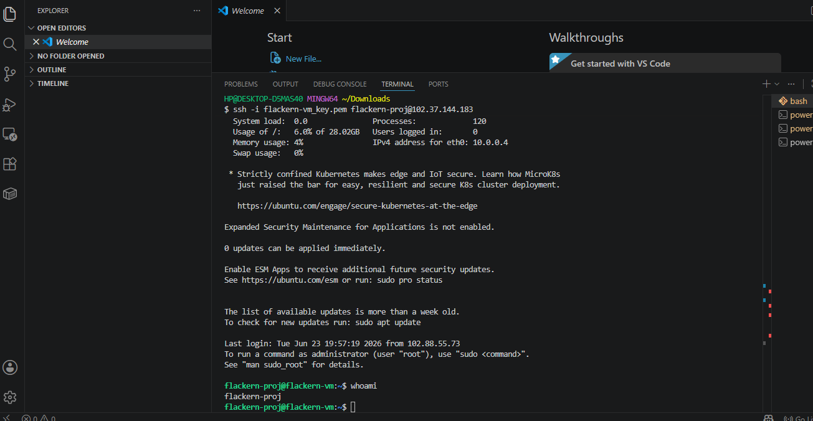Open Run and Debug view icon
Image resolution: width=813 pixels, height=421 pixels.
tap(9, 104)
